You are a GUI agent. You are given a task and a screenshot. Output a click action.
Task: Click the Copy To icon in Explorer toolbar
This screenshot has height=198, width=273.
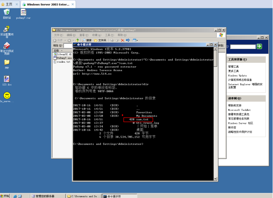coord(117,40)
